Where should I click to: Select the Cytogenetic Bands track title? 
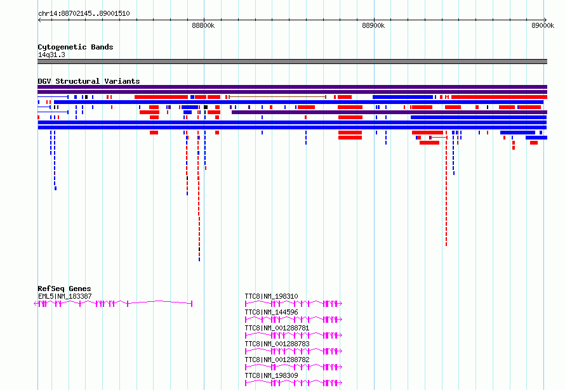(76, 47)
